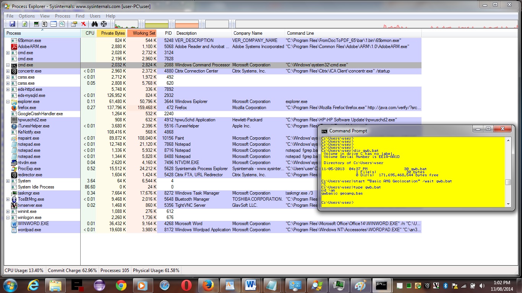522x293 pixels.
Task: Click the binoculars Find Handle icon
Action: 95,24
